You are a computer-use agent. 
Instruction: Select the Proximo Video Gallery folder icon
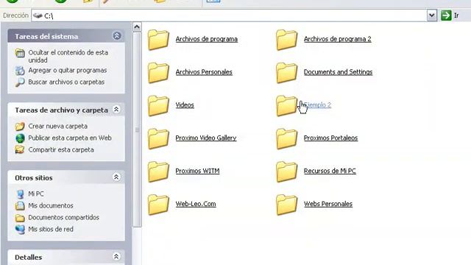158,138
